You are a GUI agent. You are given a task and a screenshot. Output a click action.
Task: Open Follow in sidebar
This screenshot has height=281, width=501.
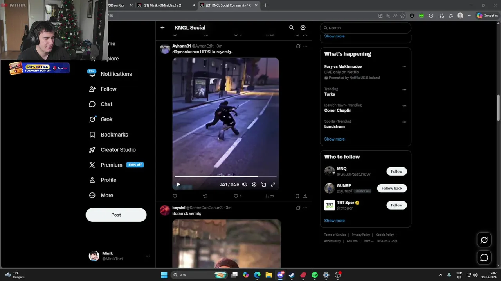(103, 89)
